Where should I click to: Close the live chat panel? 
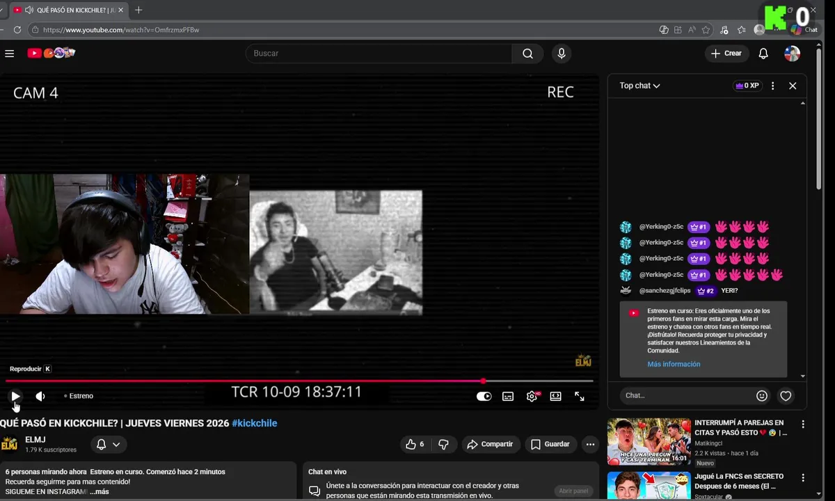point(793,86)
